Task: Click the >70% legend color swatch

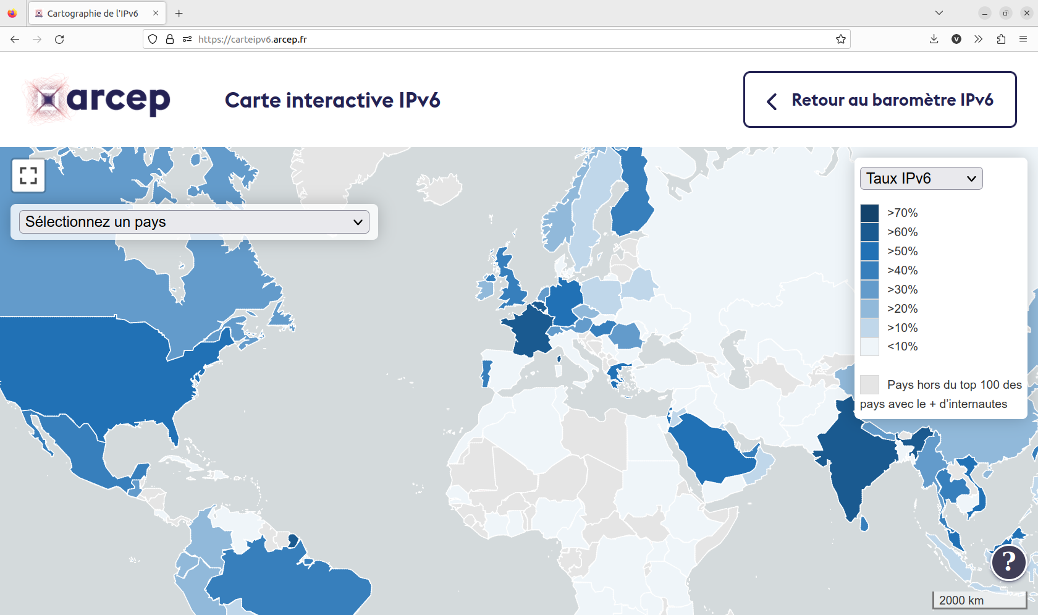Action: pyautogui.click(x=869, y=213)
